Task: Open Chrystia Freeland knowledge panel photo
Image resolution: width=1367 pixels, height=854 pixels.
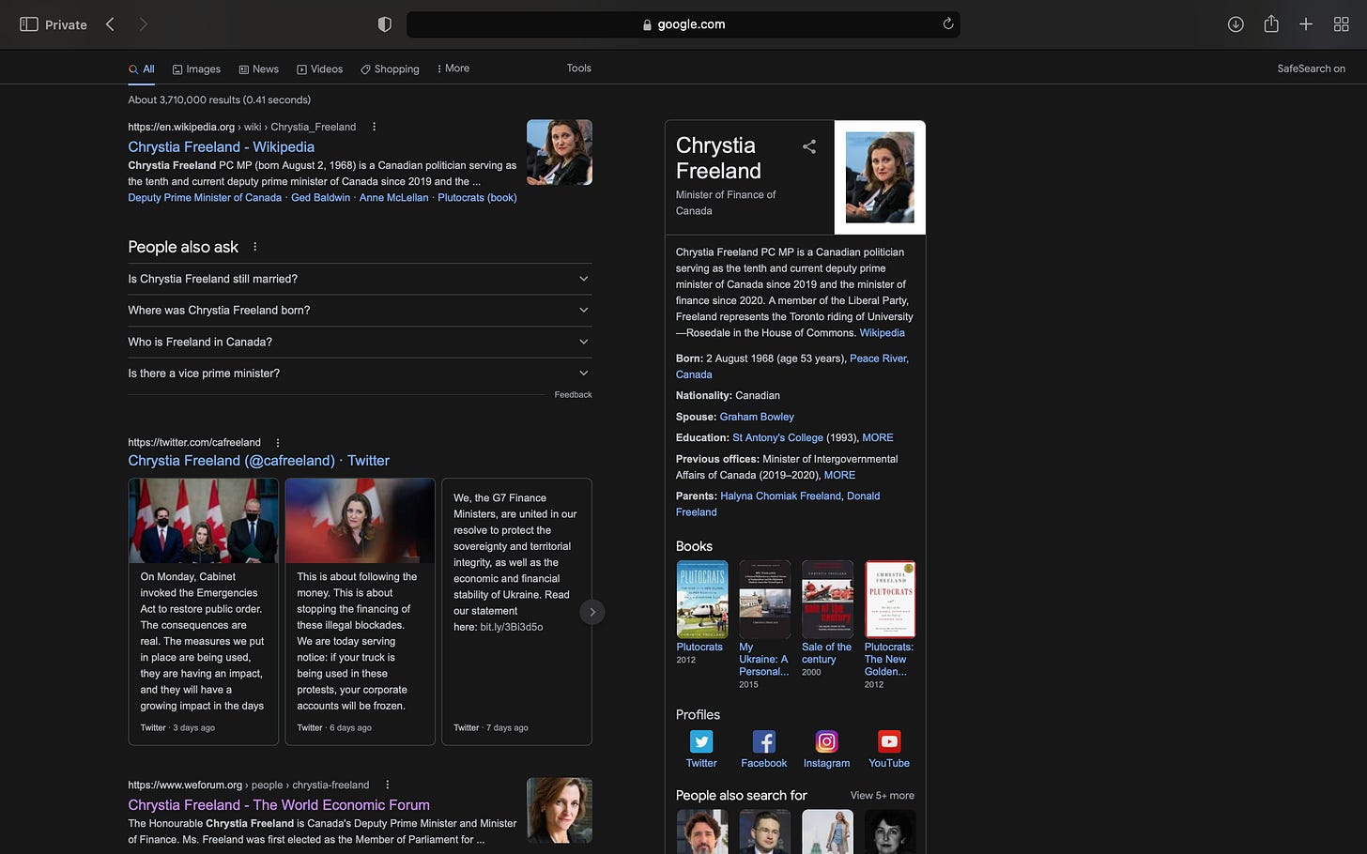Action: point(880,177)
